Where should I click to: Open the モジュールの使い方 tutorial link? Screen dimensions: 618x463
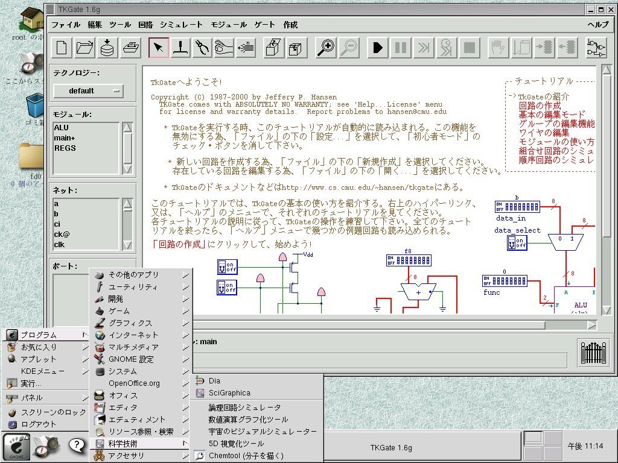[556, 142]
